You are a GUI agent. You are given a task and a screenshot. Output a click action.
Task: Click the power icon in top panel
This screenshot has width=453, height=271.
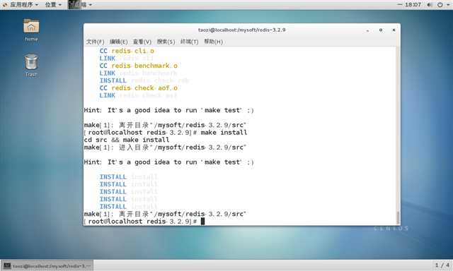tap(440, 5)
